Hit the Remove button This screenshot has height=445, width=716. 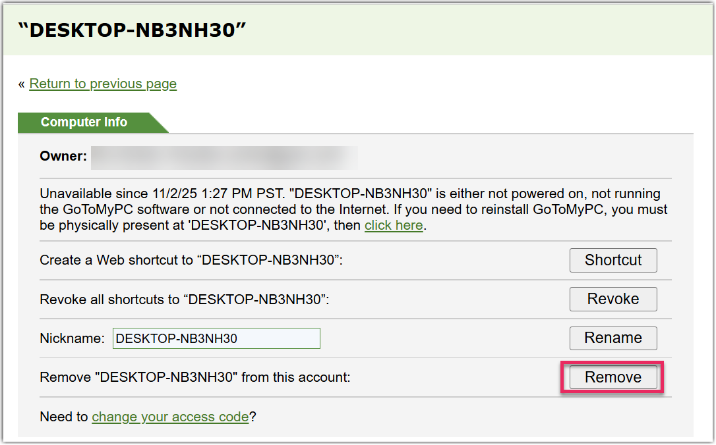click(613, 377)
